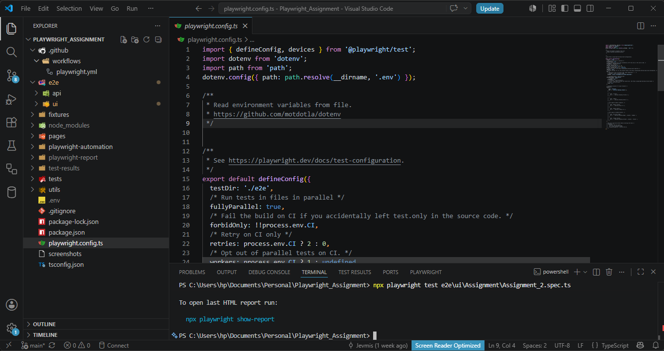The width and height of the screenshot is (664, 351).
Task: Collapse the .github folder
Action: [x=58, y=50]
